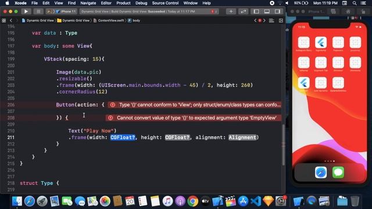Select the height CGFloat? placeholder
This screenshot has width=372, height=209.
pyautogui.click(x=177, y=138)
